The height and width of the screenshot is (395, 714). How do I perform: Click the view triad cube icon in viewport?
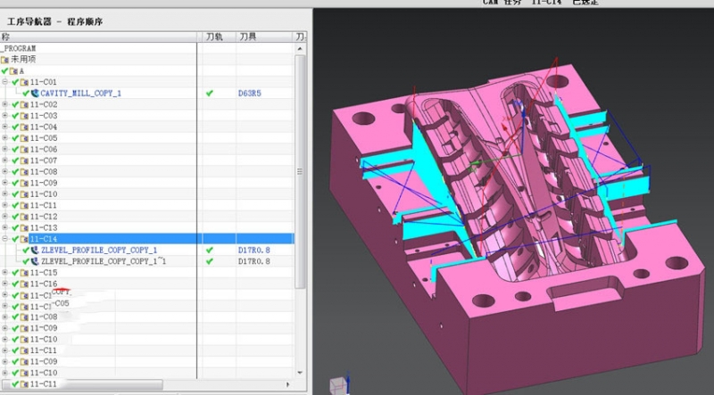338,386
